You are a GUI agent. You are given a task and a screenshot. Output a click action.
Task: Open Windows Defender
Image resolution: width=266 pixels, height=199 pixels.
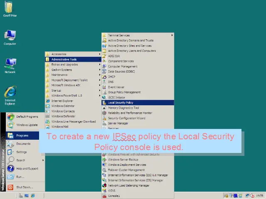coord(73,116)
